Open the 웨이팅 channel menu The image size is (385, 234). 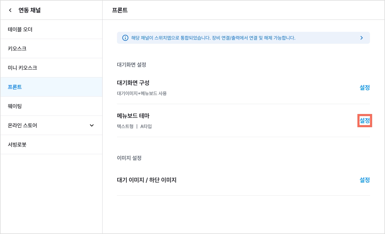(51, 106)
